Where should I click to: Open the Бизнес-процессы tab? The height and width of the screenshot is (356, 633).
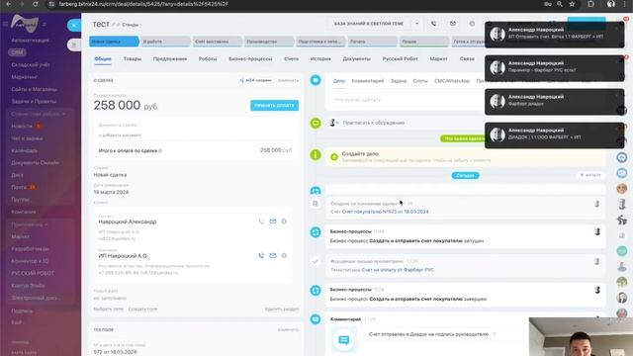point(250,59)
